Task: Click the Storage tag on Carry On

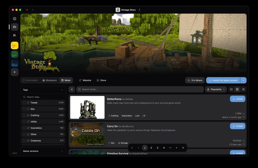Action: 123,143
